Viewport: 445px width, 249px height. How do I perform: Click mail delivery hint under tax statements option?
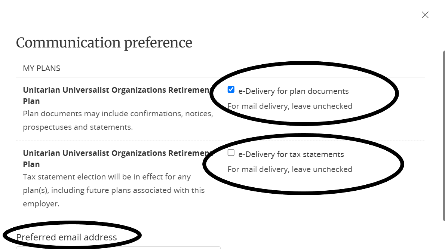point(290,169)
